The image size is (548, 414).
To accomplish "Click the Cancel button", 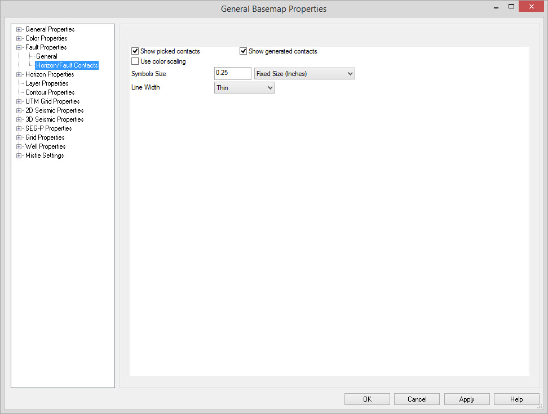I will (x=417, y=399).
